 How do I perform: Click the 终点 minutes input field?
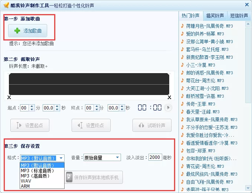(89, 108)
